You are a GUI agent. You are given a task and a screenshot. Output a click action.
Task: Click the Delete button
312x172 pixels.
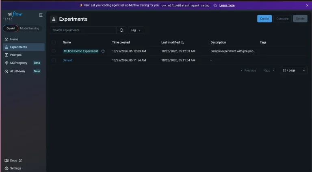pos(300,19)
